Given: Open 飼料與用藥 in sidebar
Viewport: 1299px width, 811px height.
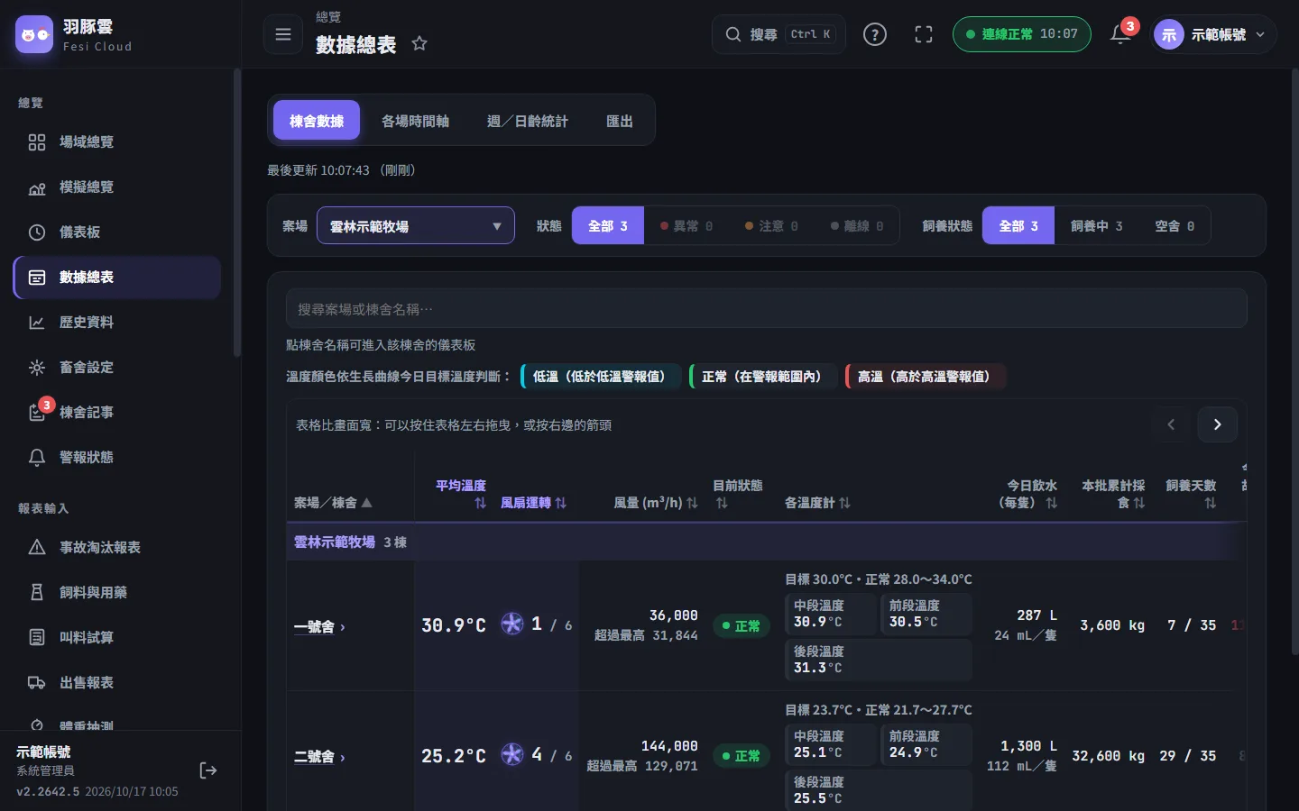Looking at the screenshot, I should point(117,593).
